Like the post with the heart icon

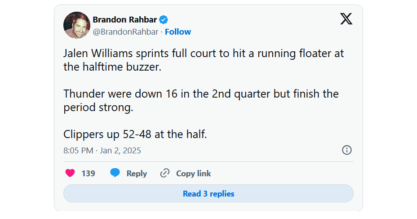click(70, 173)
